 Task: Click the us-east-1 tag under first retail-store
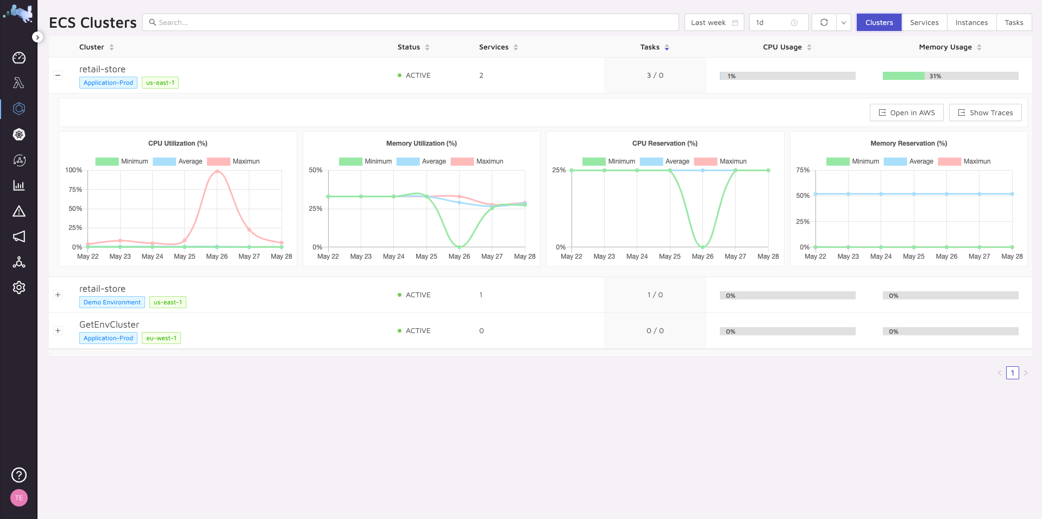tap(160, 83)
